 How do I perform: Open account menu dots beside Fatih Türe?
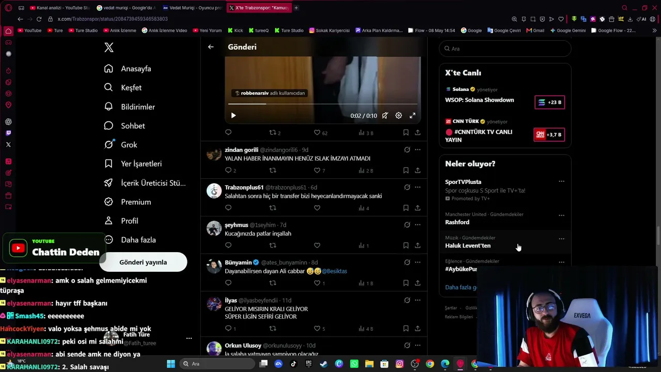point(189,338)
